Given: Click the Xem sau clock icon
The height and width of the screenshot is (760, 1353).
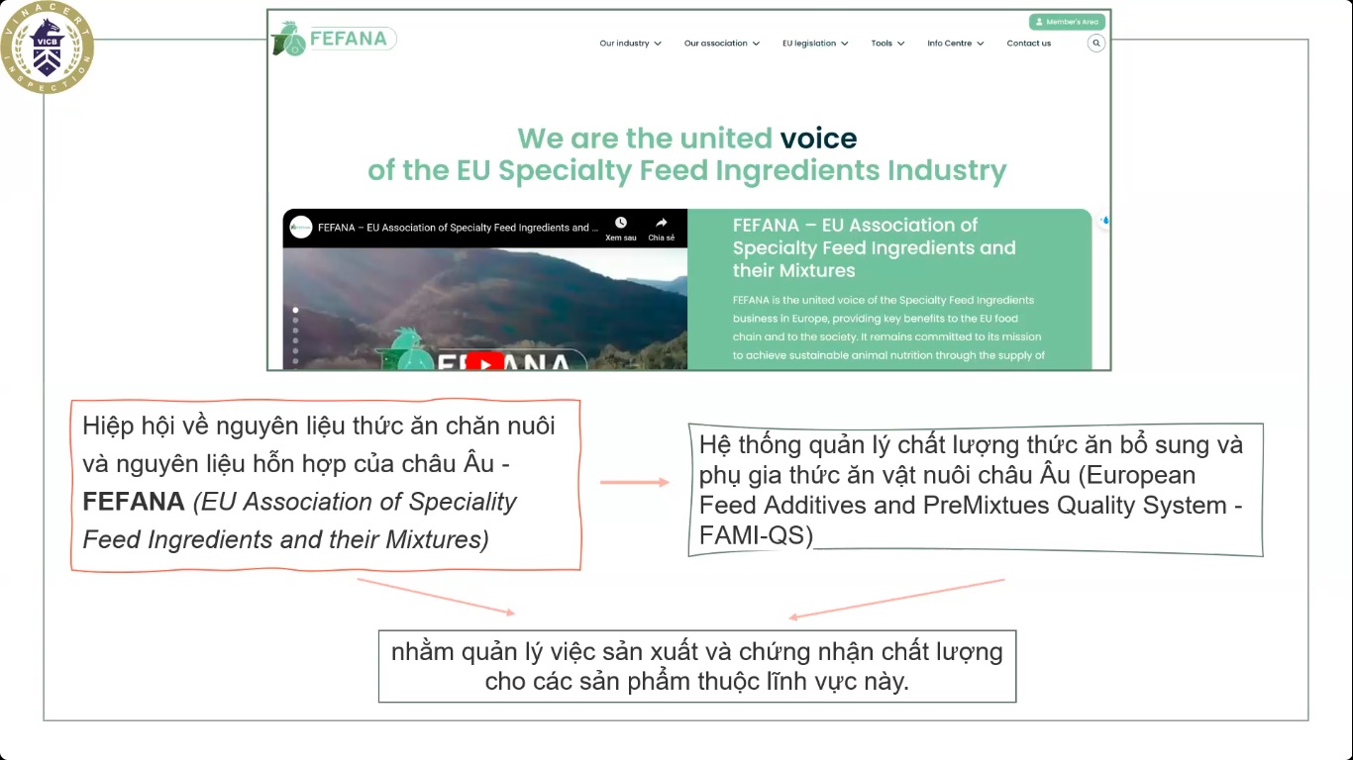Looking at the screenshot, I should (621, 223).
